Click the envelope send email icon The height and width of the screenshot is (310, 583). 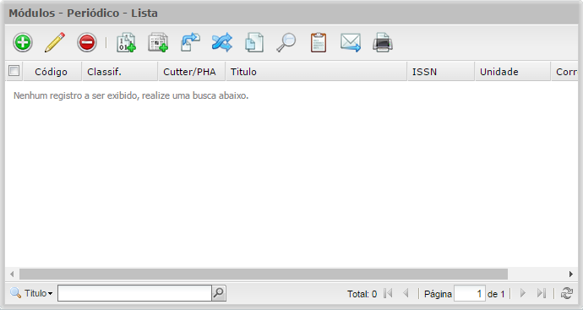coord(351,42)
